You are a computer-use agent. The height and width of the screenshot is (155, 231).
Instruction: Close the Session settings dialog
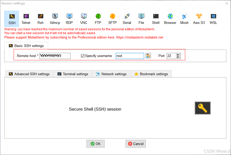(227, 3)
